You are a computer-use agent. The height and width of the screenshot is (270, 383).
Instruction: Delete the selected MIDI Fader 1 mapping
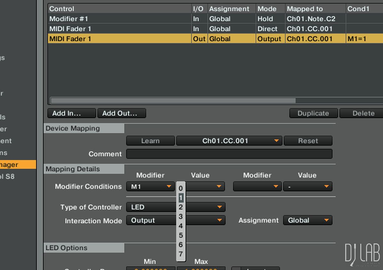363,113
